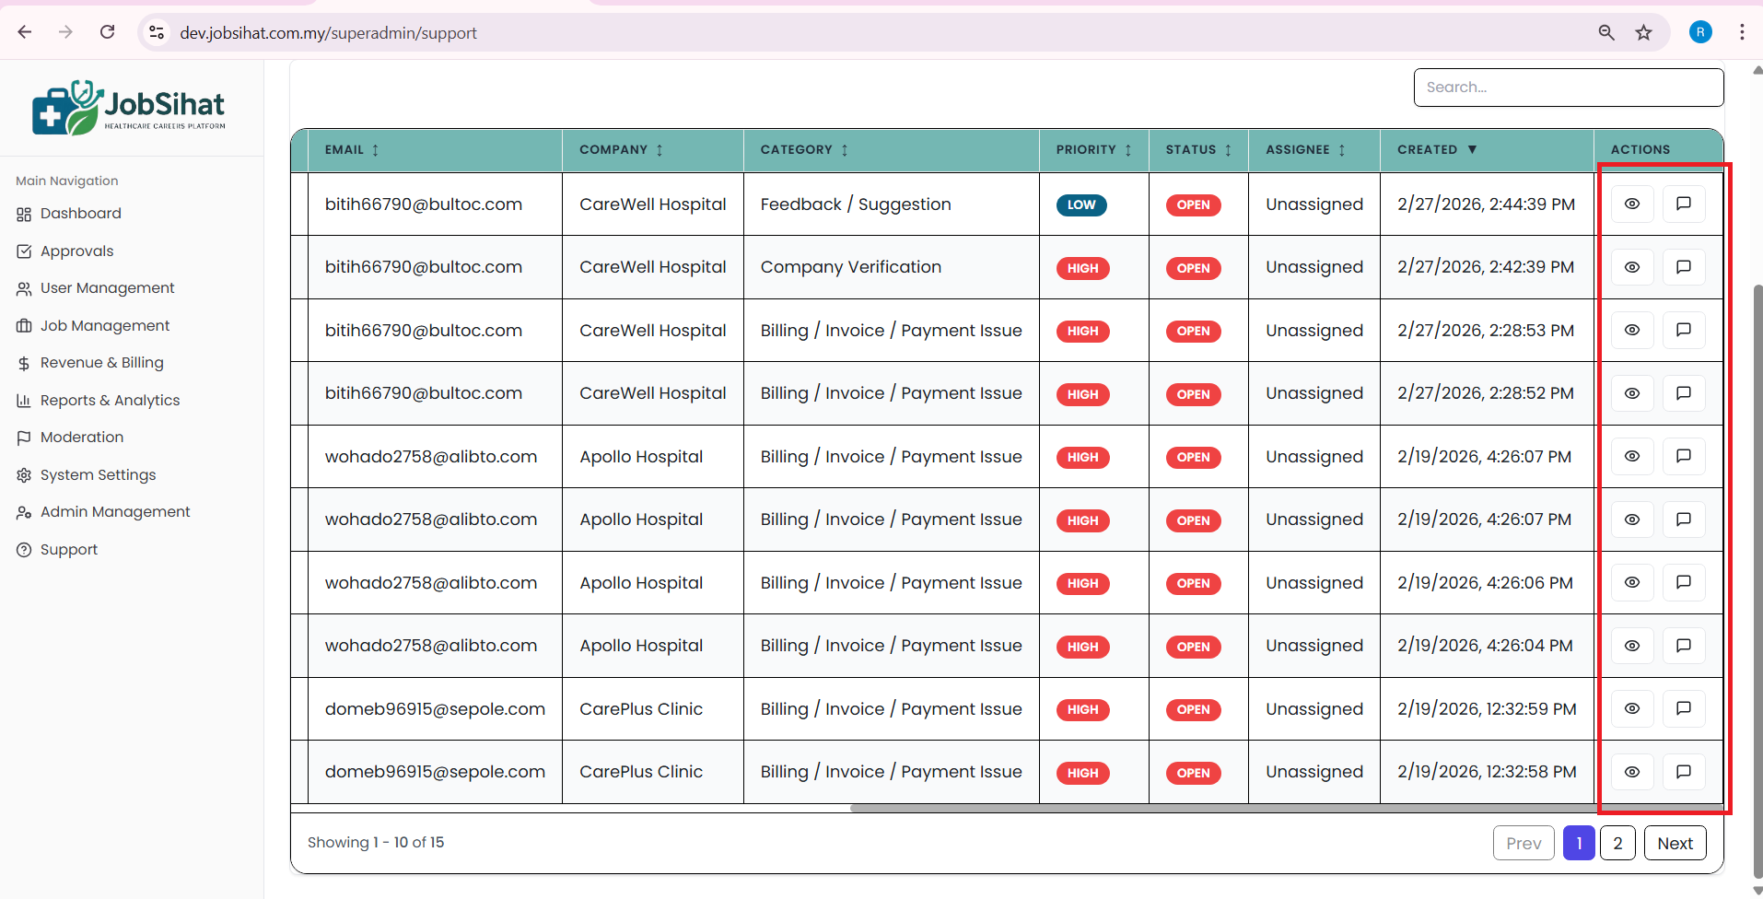Open Dashboard in the sidebar

tap(80, 214)
